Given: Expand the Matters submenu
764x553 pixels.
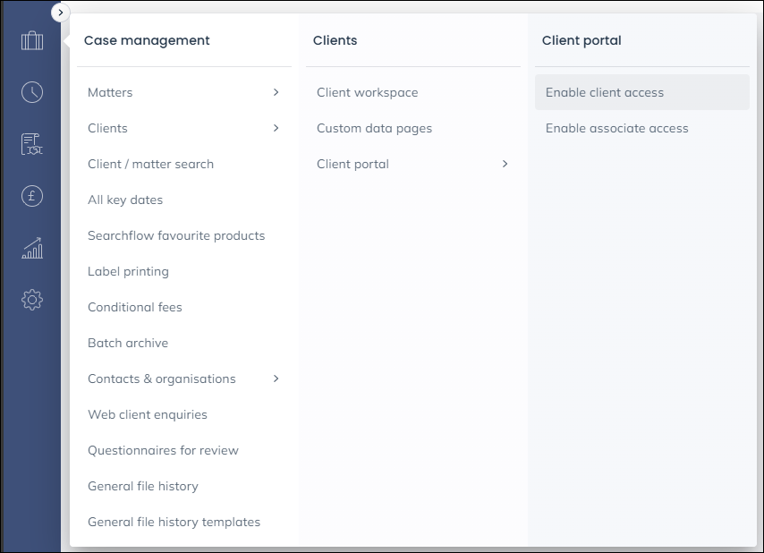Looking at the screenshot, I should (183, 92).
